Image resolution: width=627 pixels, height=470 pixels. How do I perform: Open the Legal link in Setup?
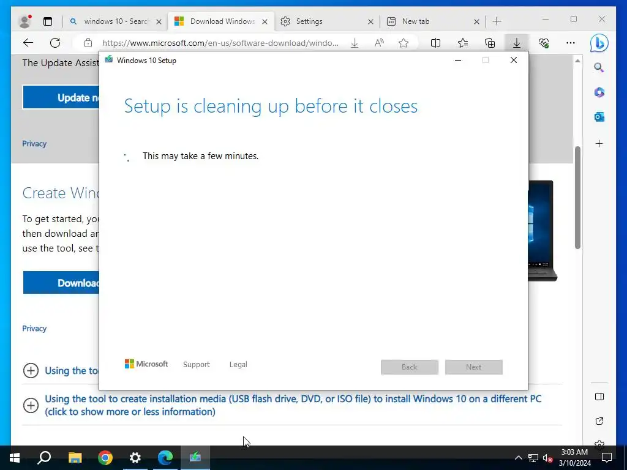[x=238, y=364]
